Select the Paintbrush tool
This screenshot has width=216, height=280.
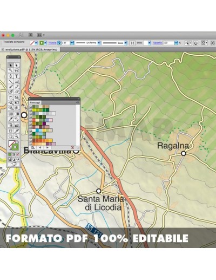coord(11,87)
